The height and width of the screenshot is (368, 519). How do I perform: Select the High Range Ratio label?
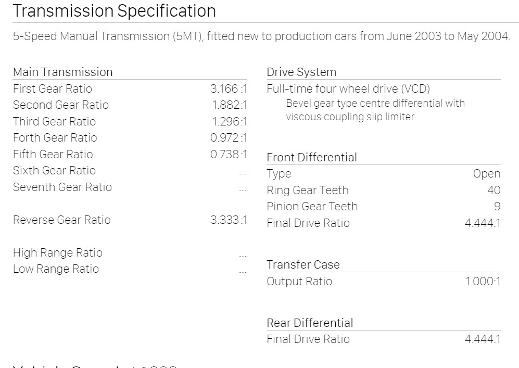pyautogui.click(x=57, y=252)
